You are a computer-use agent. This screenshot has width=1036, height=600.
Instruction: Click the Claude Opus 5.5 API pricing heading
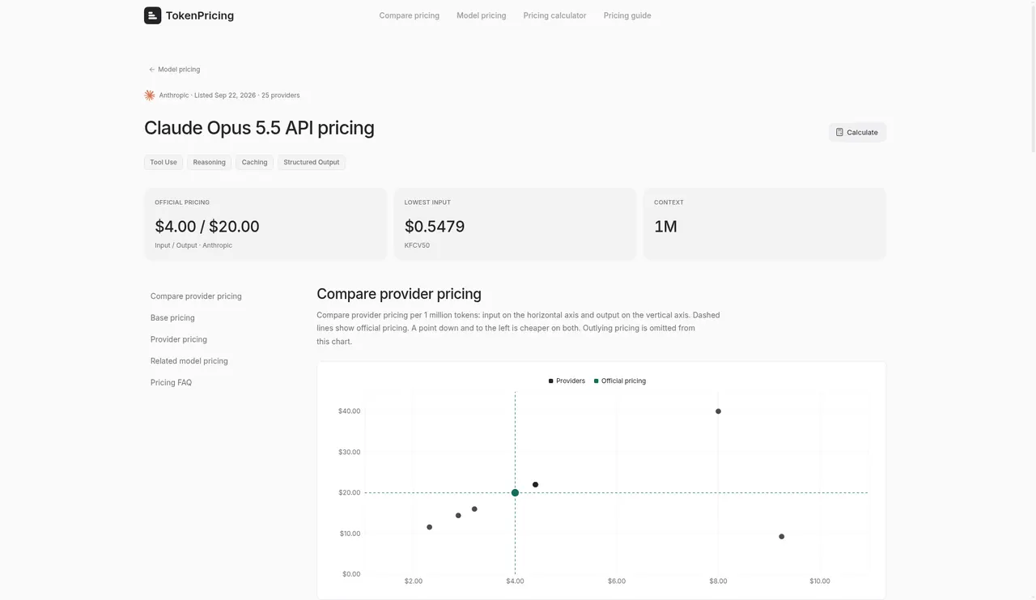(x=259, y=128)
